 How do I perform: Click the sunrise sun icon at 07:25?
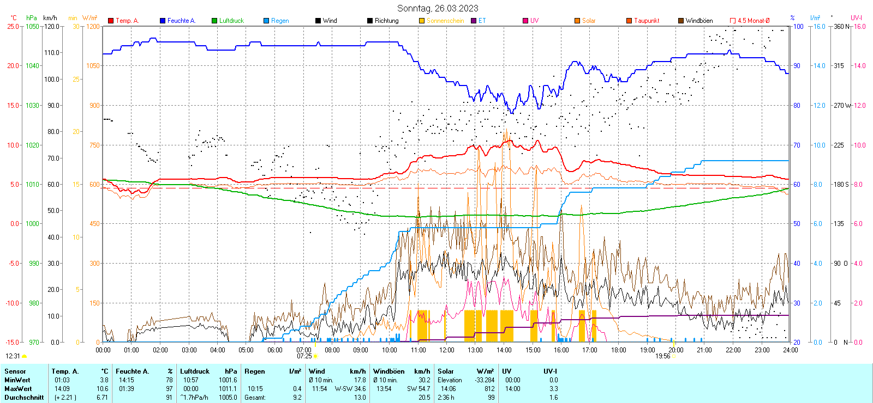(315, 356)
